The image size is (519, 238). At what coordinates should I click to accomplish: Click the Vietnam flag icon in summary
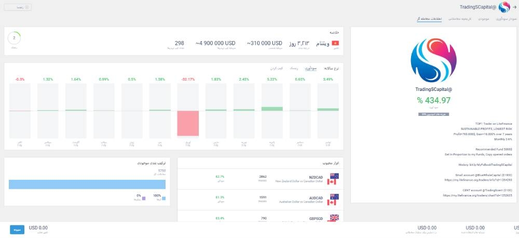pyautogui.click(x=335, y=43)
